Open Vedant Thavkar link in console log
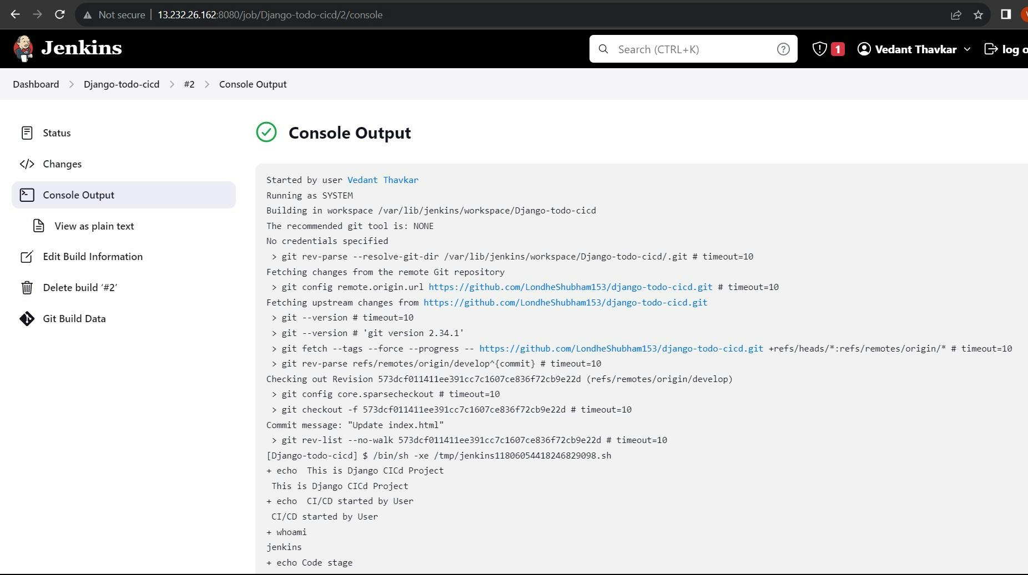The height and width of the screenshot is (575, 1028). click(x=383, y=180)
